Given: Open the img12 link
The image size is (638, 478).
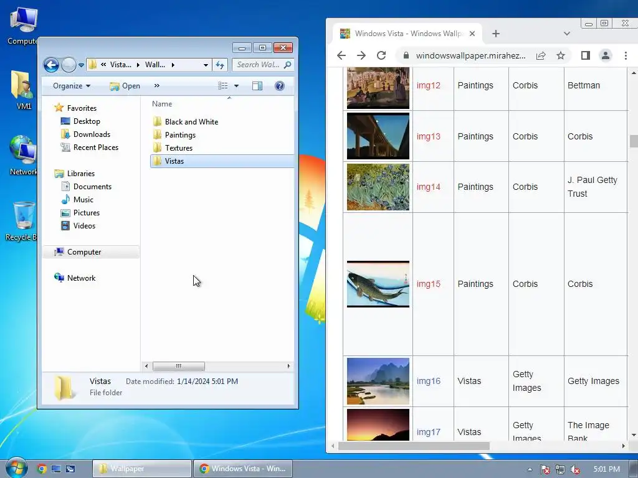Looking at the screenshot, I should [x=429, y=85].
